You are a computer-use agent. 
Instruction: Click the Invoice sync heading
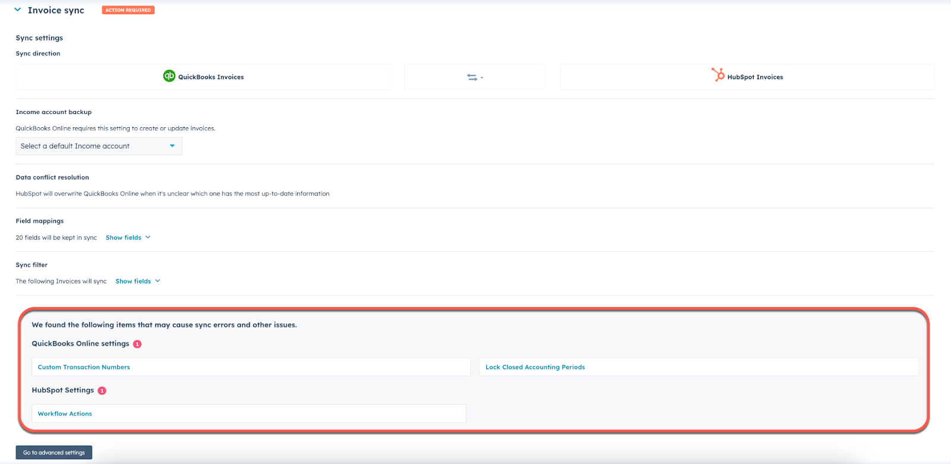pyautogui.click(x=56, y=10)
